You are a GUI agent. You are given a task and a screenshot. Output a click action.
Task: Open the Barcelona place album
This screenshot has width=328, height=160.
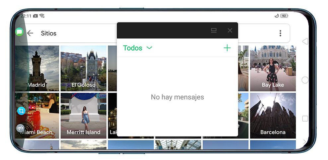click(273, 116)
